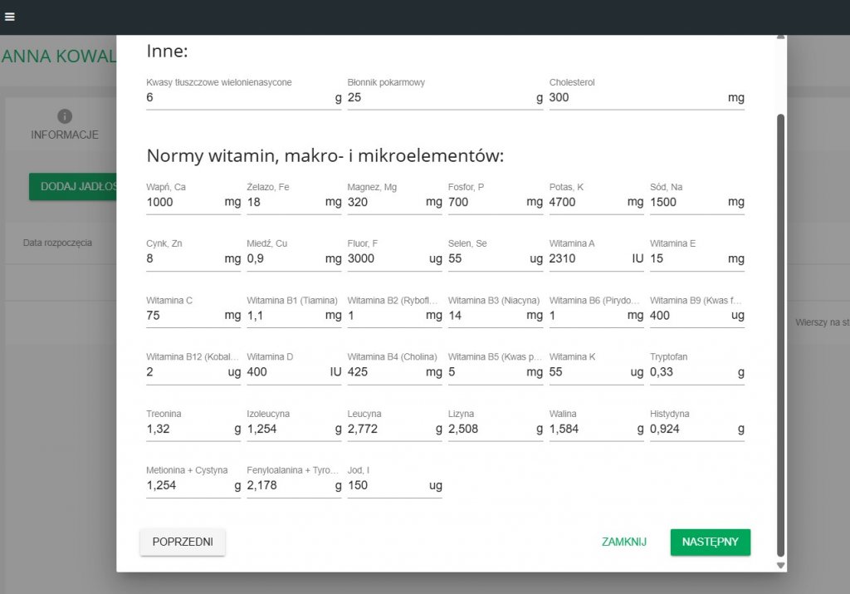The image size is (850, 594).
Task: Close dialog via Zamknij
Action: point(624,542)
